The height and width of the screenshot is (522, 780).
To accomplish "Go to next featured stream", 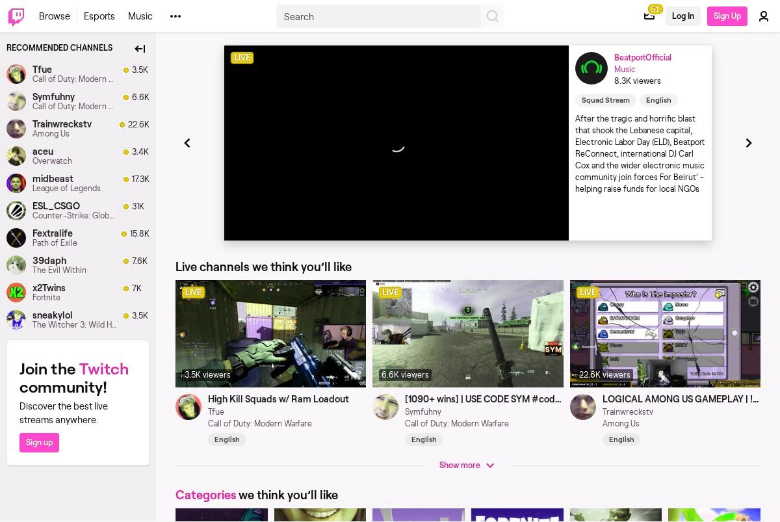I will pyautogui.click(x=749, y=143).
